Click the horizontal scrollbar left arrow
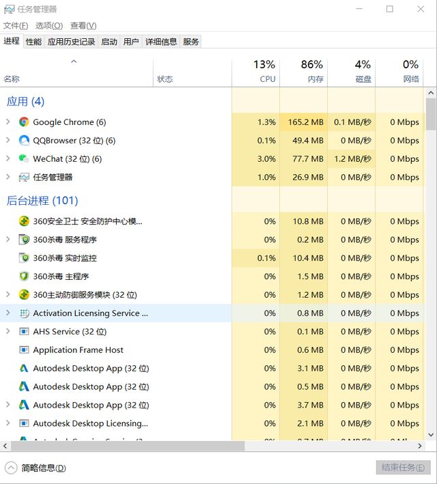The height and width of the screenshot is (484, 437). [x=5, y=446]
